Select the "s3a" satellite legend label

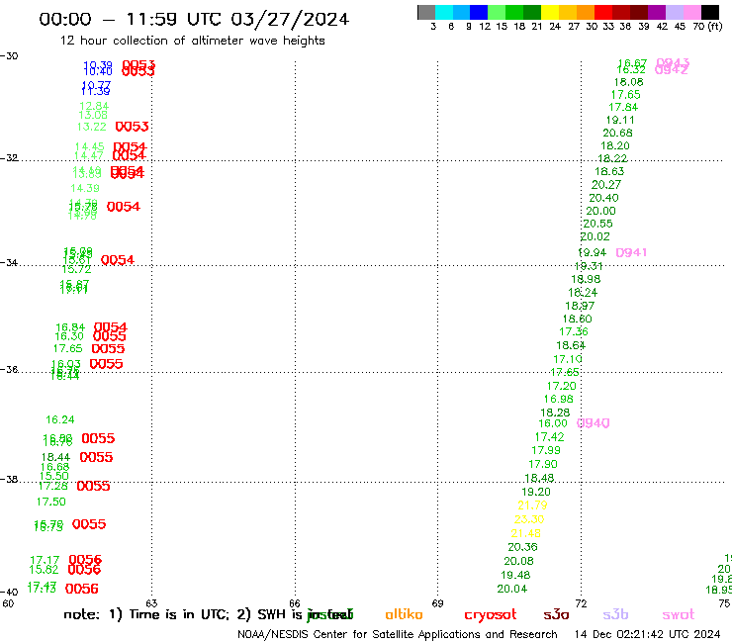coord(556,614)
